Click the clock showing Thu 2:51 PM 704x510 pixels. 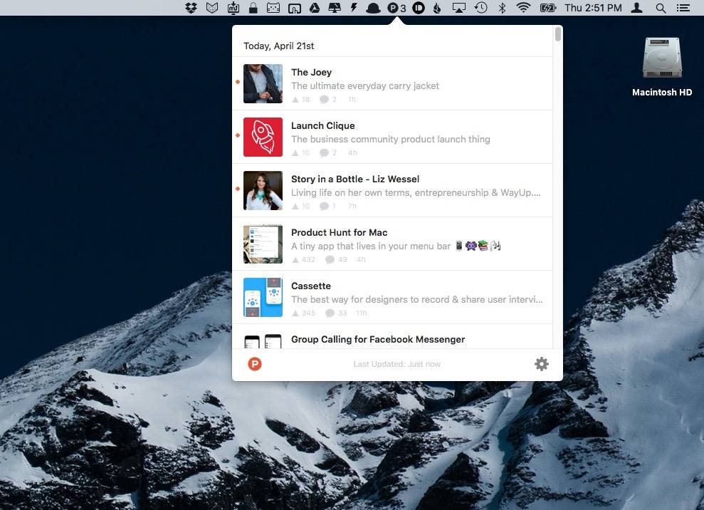coord(593,8)
